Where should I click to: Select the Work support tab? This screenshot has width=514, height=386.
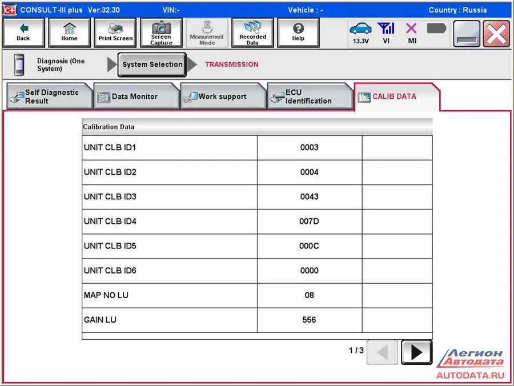(222, 96)
